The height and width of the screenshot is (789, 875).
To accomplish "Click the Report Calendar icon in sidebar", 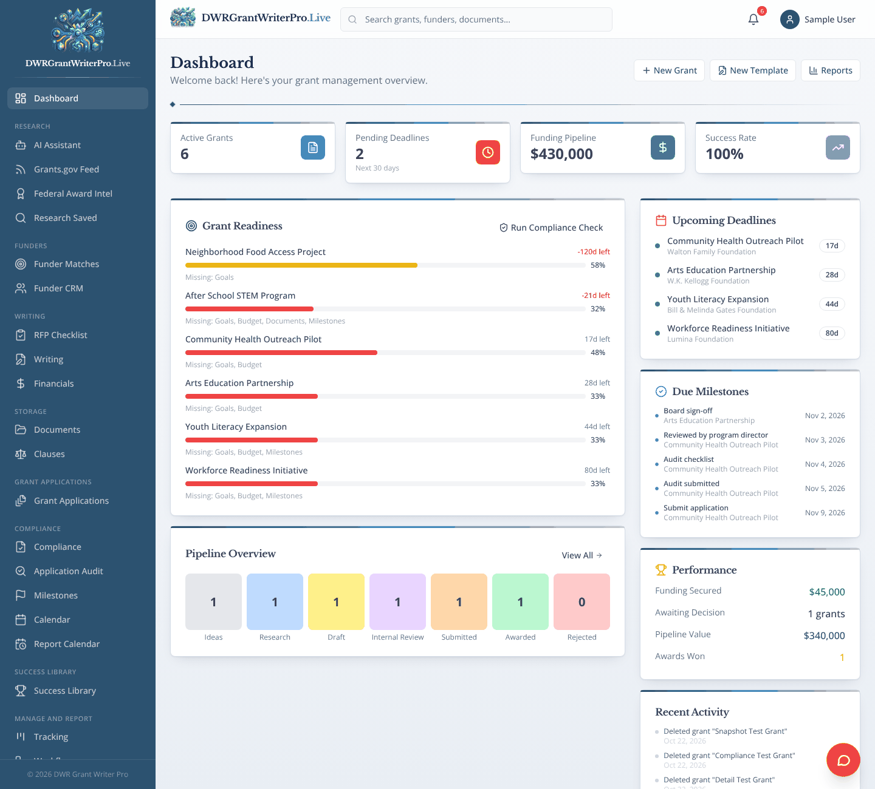I will coord(21,644).
